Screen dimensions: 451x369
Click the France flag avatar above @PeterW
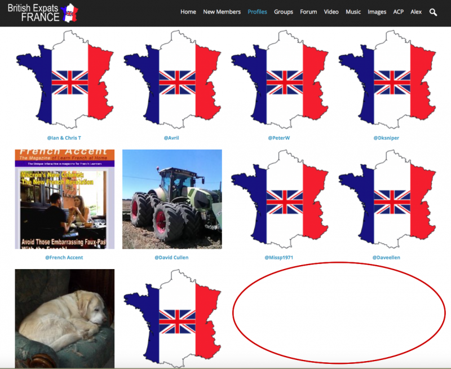(x=280, y=80)
